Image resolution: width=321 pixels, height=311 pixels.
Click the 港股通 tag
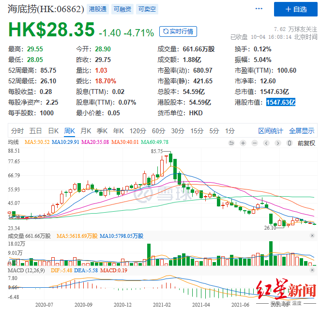97,9
